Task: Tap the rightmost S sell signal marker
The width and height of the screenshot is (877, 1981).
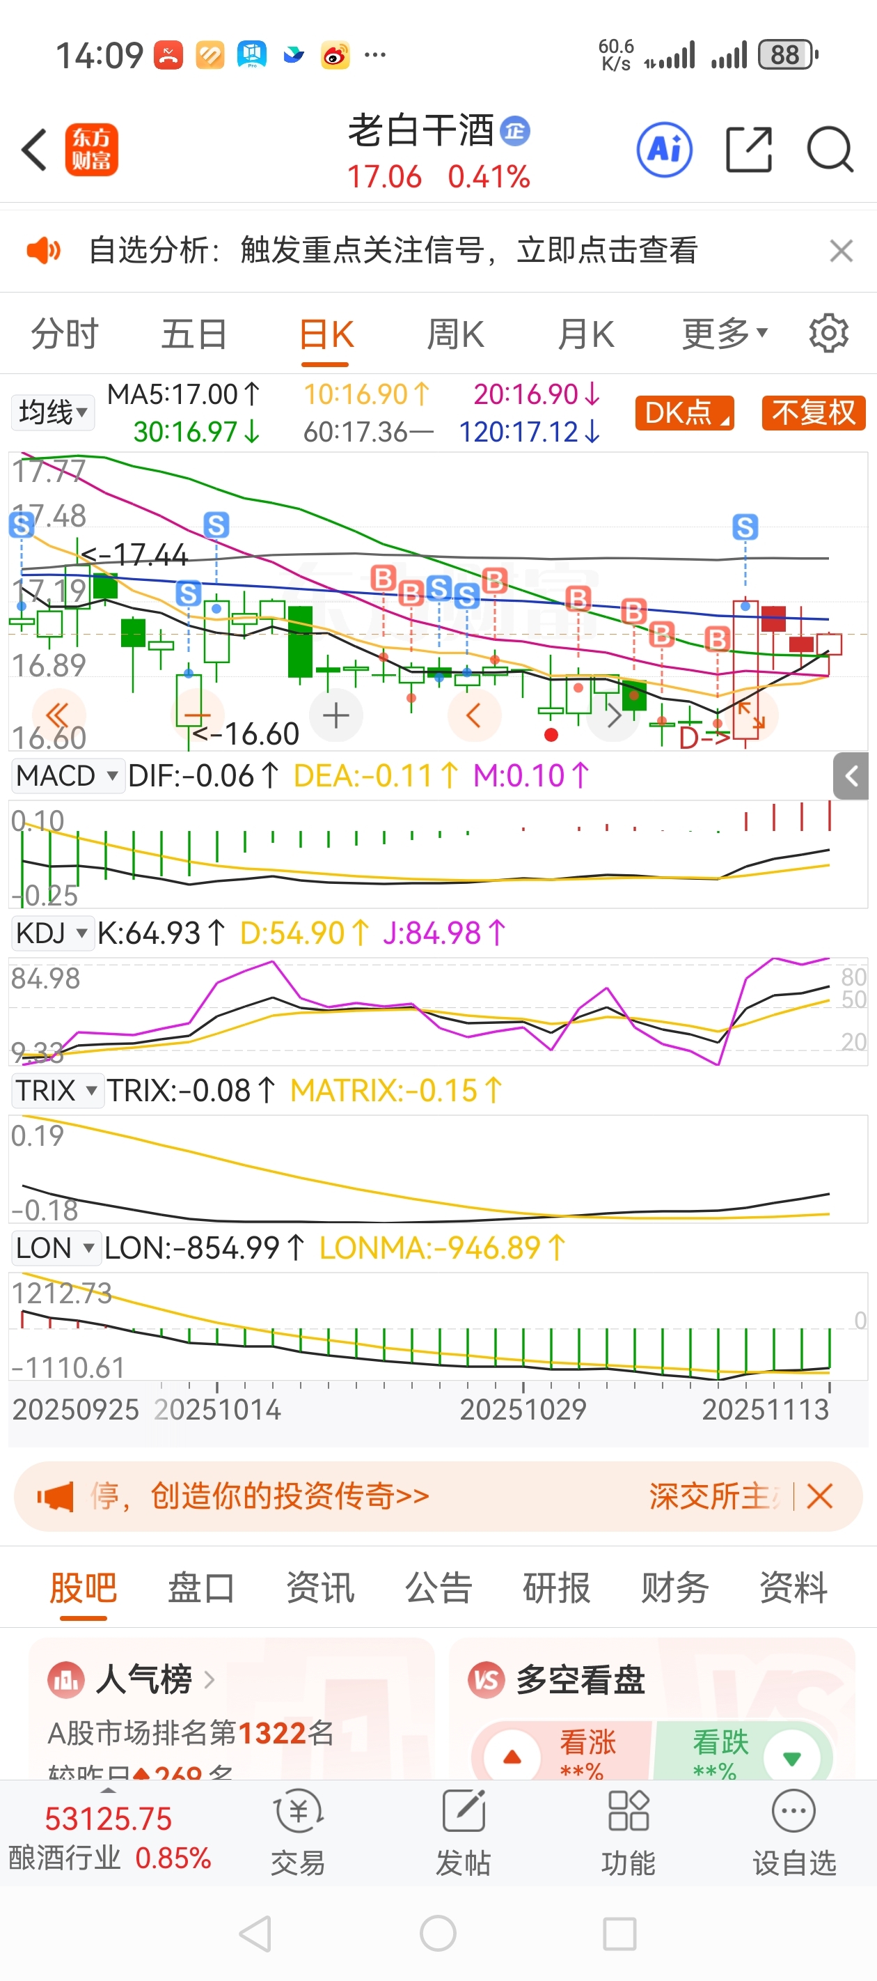Action: coord(745,527)
